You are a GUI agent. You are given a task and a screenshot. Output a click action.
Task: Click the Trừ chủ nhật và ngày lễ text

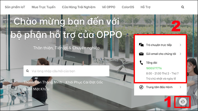point(161,79)
